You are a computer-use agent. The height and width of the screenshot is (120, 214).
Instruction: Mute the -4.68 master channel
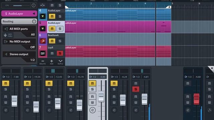coord(188,83)
